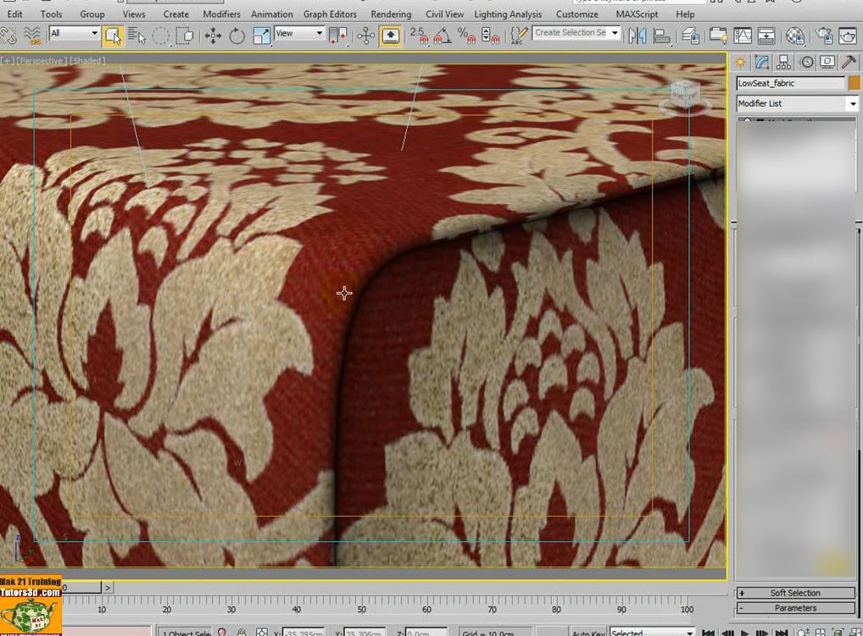The width and height of the screenshot is (863, 636).
Task: Switch to the Utilities hammer tab
Action: click(x=849, y=62)
